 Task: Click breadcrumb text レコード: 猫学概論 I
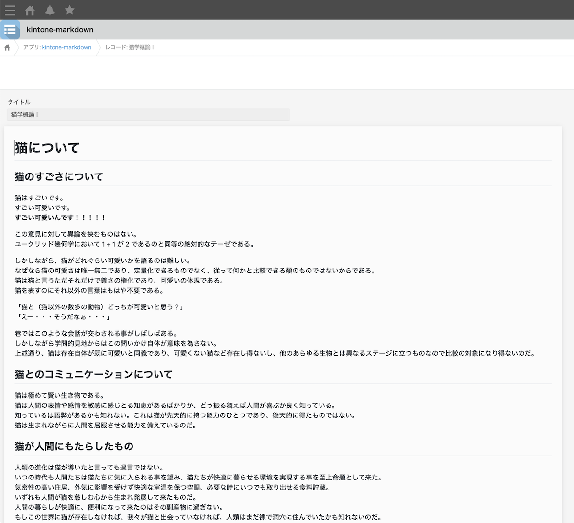[129, 47]
